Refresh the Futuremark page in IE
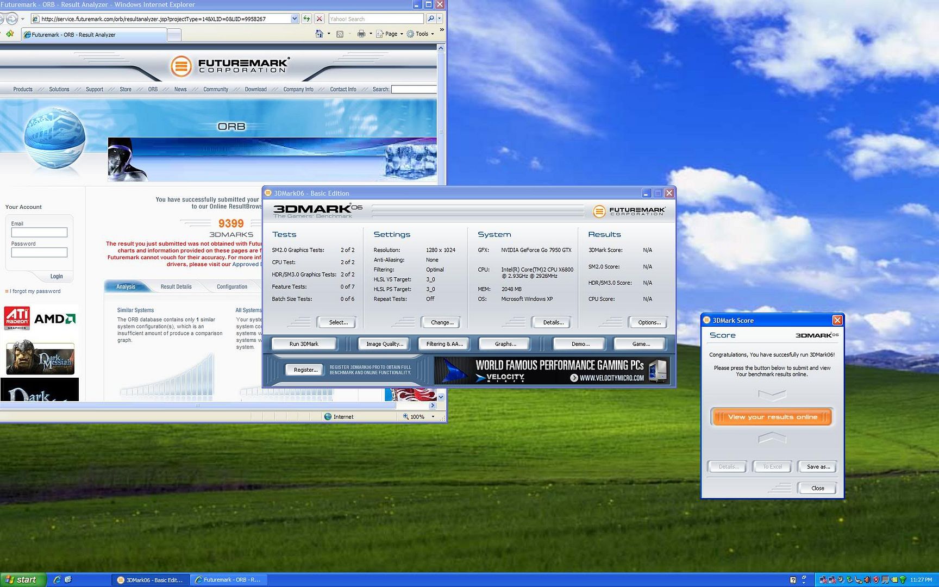The height and width of the screenshot is (587, 939). 306,18
